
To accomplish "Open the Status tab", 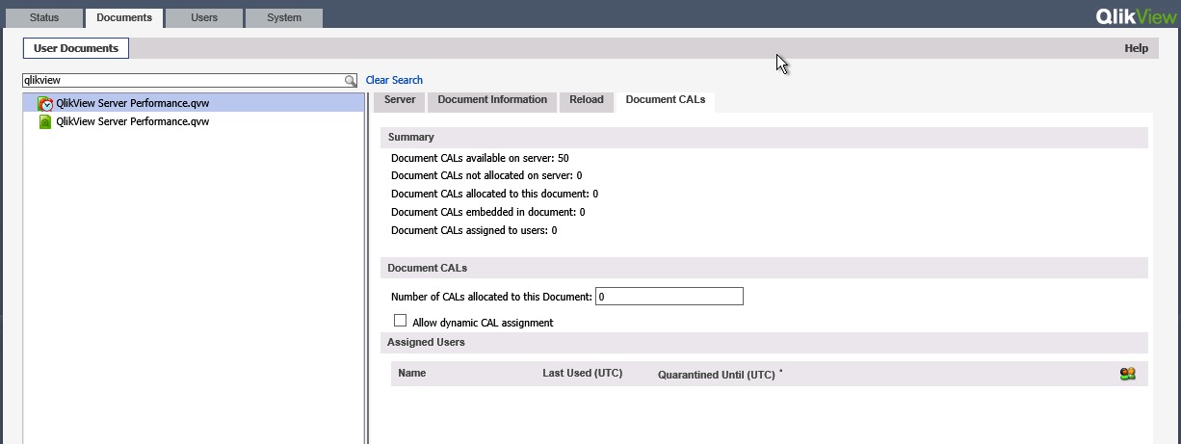I will click(x=51, y=17).
